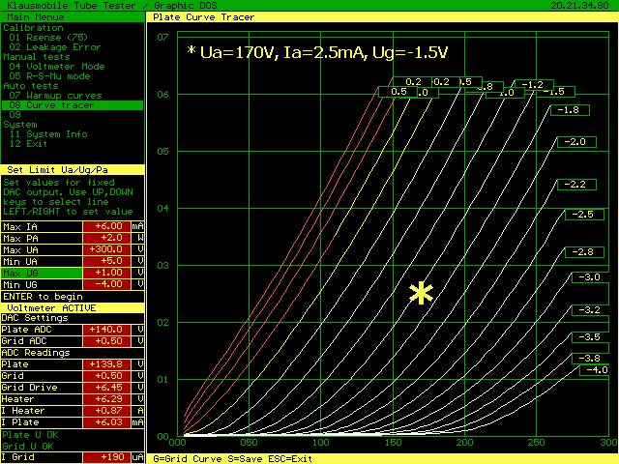Click the Grid U OK status
The image size is (619, 464).
point(28,447)
